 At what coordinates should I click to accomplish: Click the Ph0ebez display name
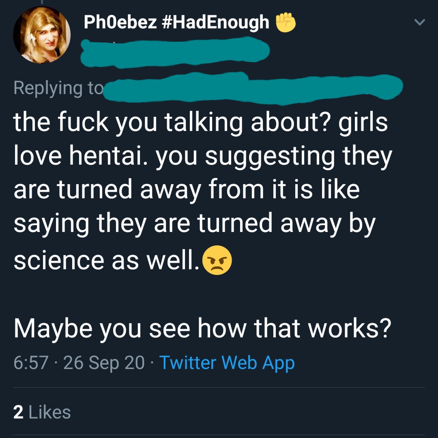(x=120, y=22)
